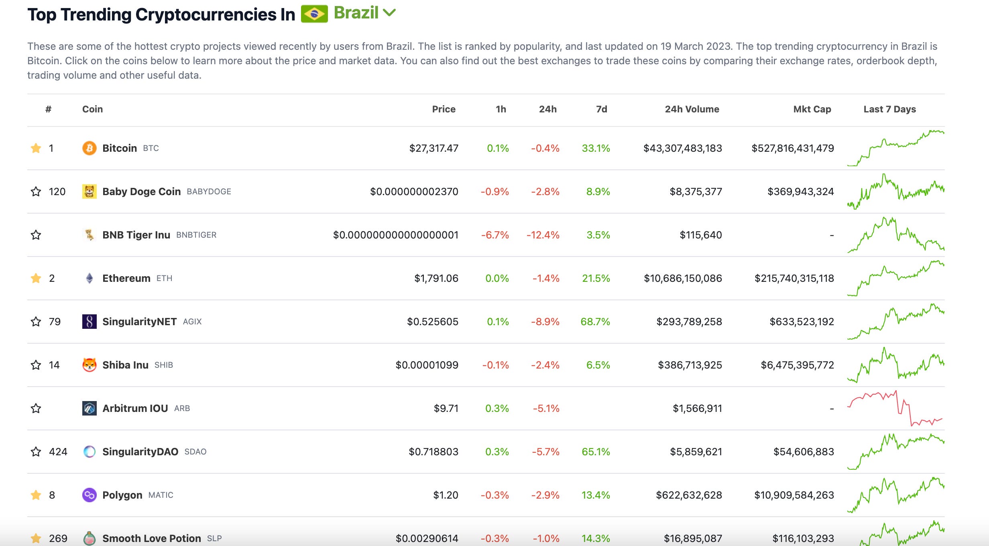Unfavorite Bitcoin using its star
The height and width of the screenshot is (546, 989).
tap(36, 148)
